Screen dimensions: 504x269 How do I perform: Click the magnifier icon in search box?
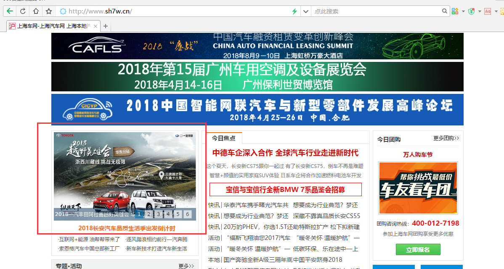point(444,11)
